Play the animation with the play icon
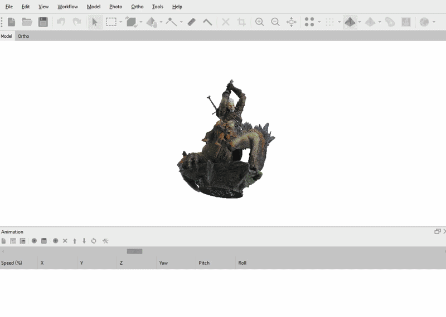 [34, 241]
